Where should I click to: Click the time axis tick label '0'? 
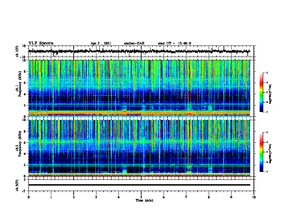(x=29, y=197)
